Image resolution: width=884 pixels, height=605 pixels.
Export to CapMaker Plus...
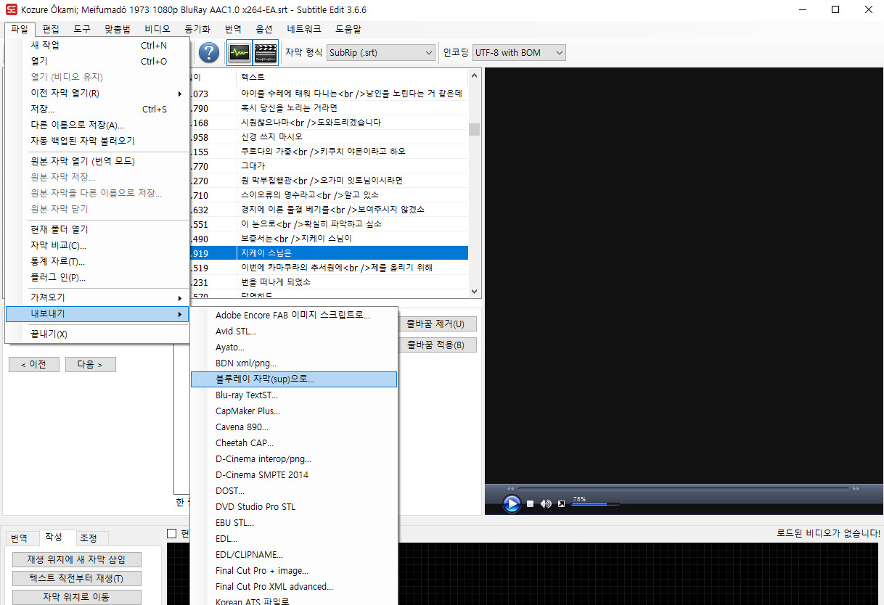pyautogui.click(x=293, y=411)
